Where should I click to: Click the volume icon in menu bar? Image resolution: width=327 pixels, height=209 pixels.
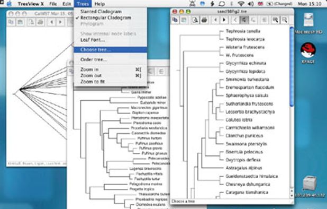pyautogui.click(x=251, y=4)
